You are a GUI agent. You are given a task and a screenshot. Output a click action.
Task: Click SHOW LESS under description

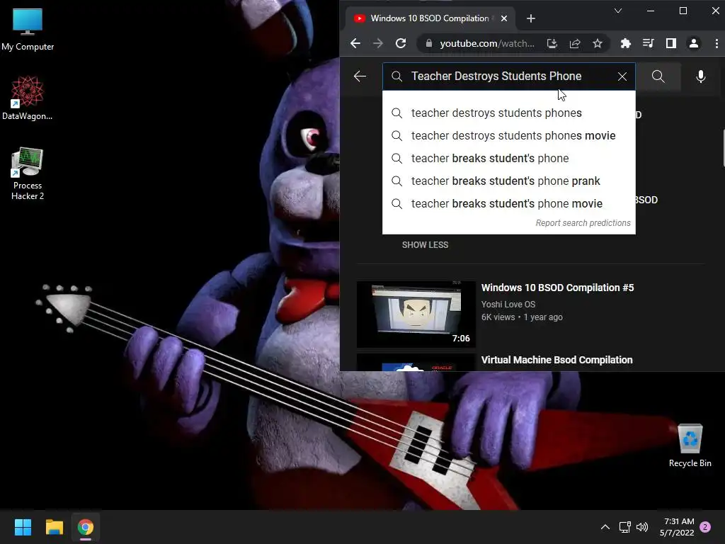(x=425, y=244)
